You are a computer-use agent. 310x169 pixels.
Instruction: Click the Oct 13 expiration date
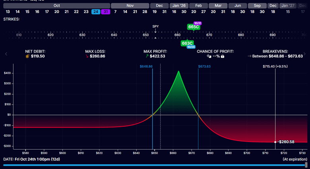click(x=8, y=12)
